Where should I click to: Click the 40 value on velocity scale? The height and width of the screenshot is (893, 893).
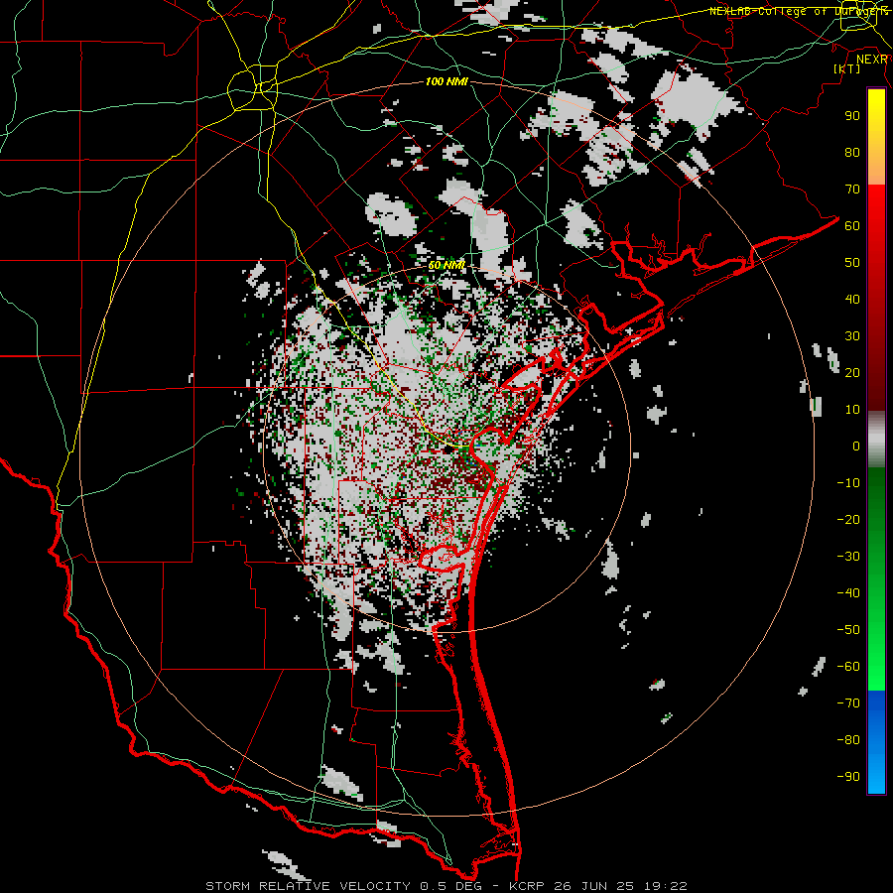tap(852, 299)
